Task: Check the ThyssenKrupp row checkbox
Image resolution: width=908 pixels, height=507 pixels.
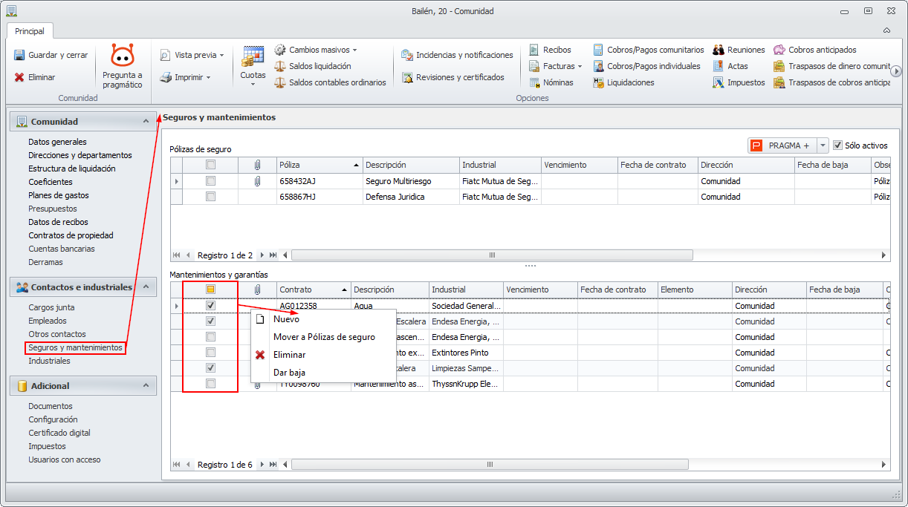Action: tap(210, 384)
